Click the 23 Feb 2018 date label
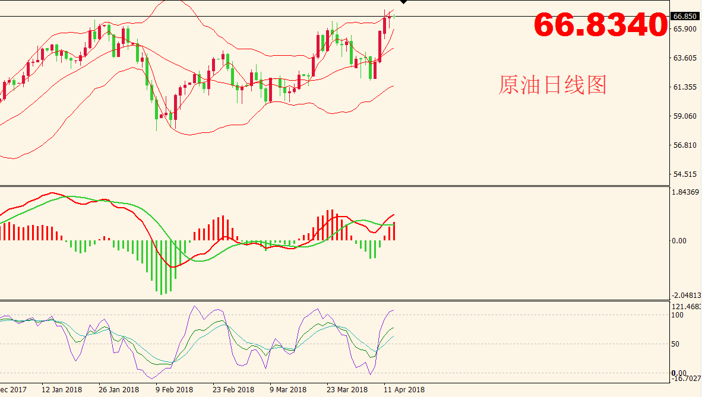 pyautogui.click(x=233, y=390)
